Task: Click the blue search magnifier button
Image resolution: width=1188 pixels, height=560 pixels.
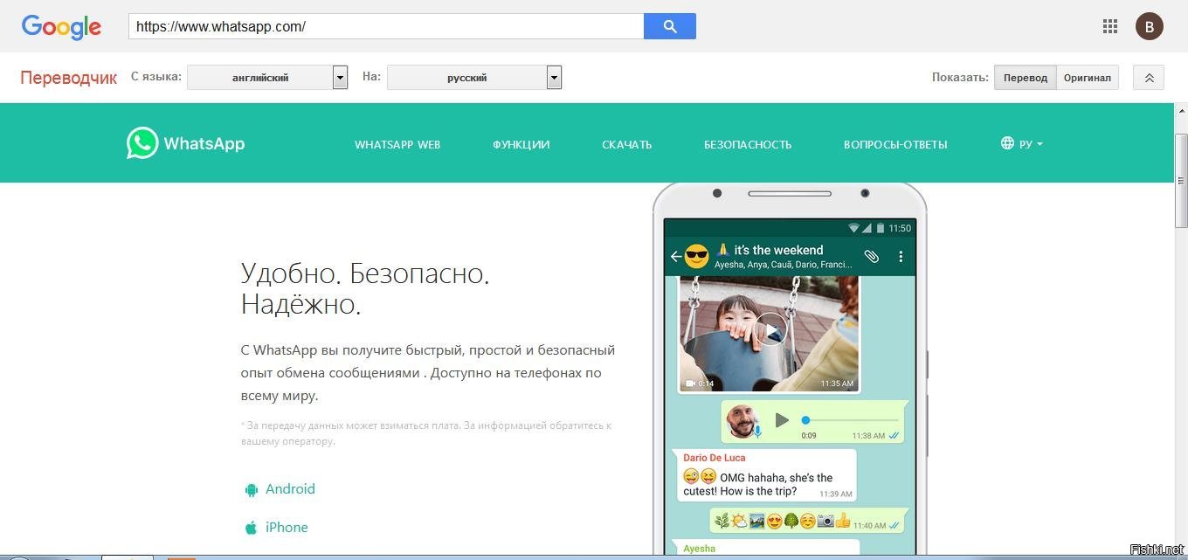Action: click(670, 26)
